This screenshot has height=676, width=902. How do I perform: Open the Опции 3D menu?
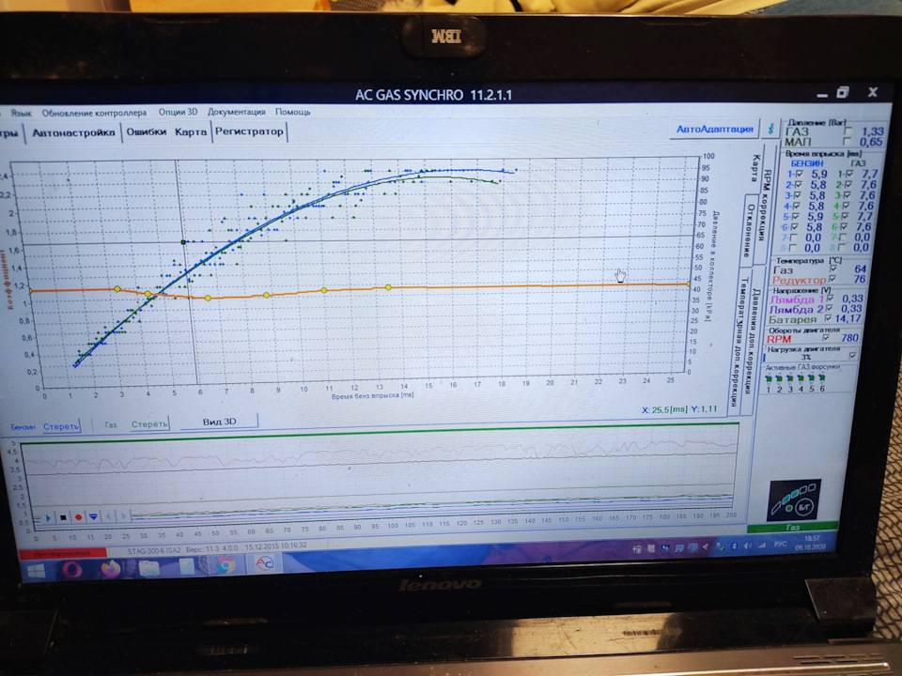(178, 112)
